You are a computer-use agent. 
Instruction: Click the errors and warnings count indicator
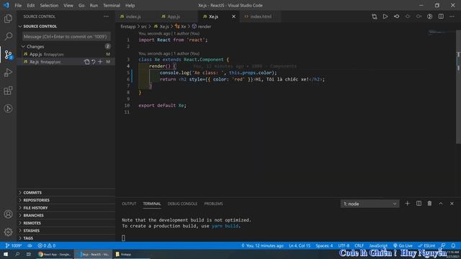point(47,245)
